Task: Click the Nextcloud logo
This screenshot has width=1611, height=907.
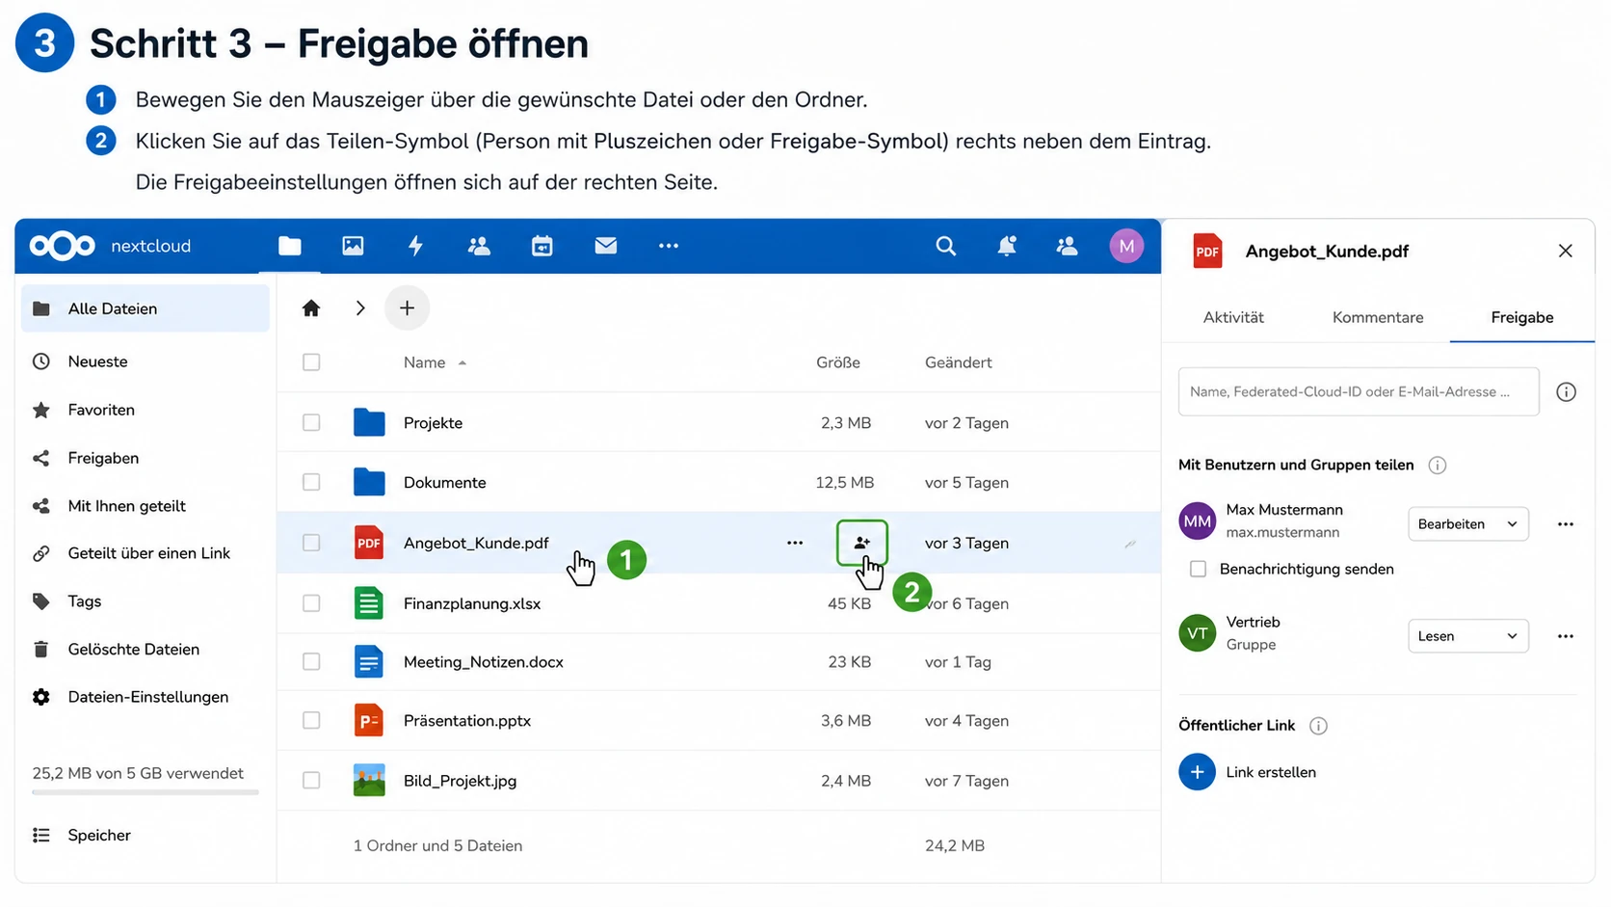Action: [63, 246]
